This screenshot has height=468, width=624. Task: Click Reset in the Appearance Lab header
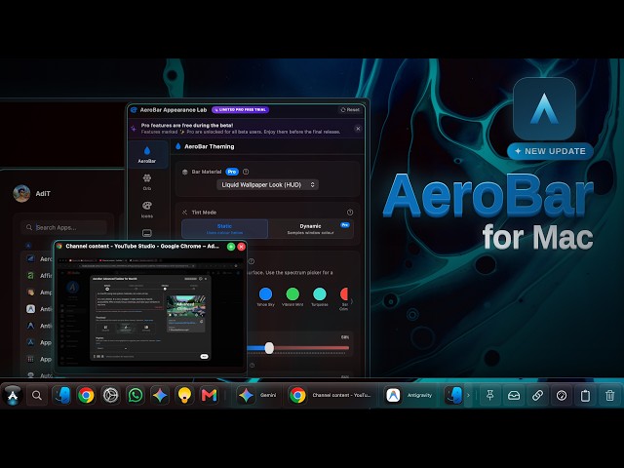click(350, 110)
